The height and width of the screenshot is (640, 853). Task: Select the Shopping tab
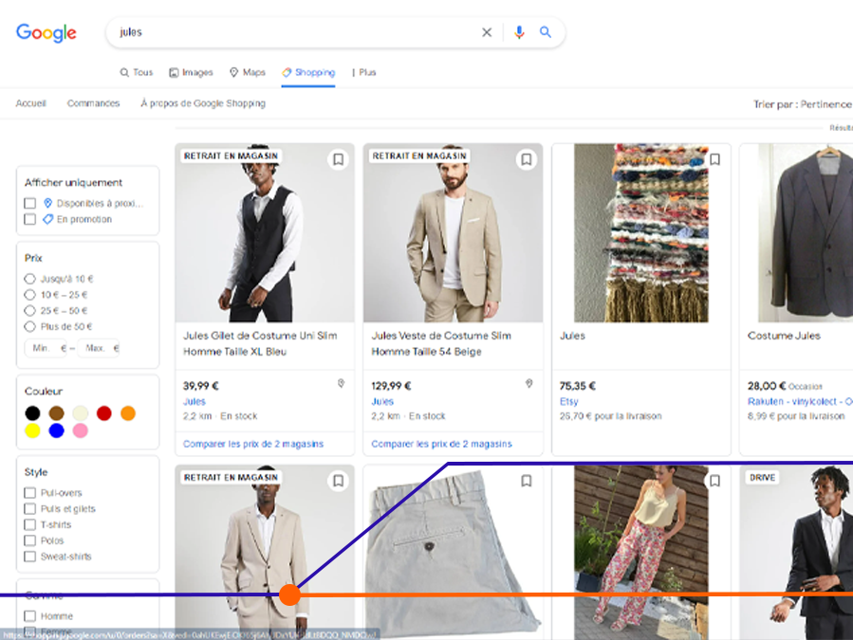pos(308,72)
